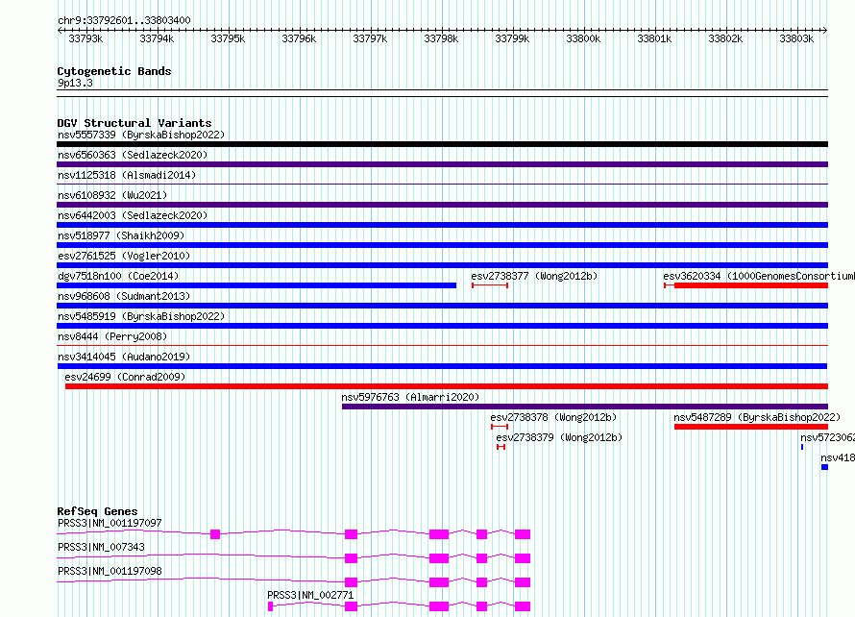This screenshot has height=617, width=855.
Task: Click the 33796k ruler position
Action: (x=299, y=38)
